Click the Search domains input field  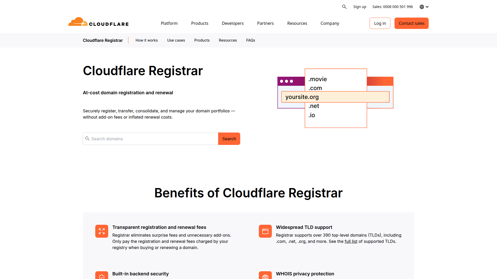coord(150,139)
